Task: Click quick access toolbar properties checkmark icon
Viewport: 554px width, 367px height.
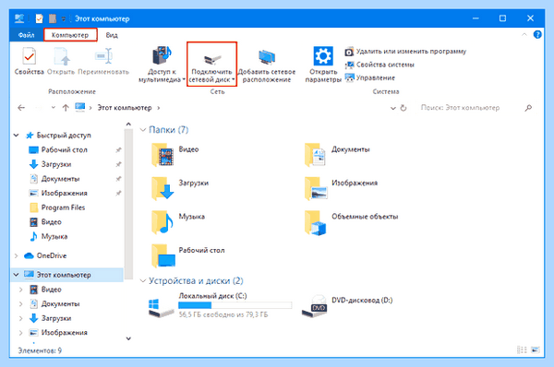Action: [39, 18]
